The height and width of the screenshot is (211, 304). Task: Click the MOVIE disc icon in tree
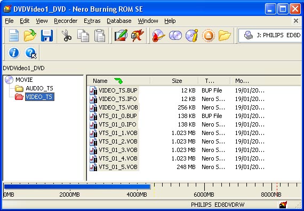[9, 80]
